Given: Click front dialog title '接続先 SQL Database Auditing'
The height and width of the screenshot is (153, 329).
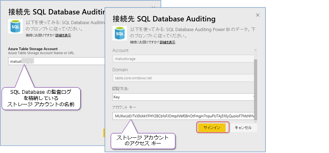Looking at the screenshot, I should coord(164,19).
